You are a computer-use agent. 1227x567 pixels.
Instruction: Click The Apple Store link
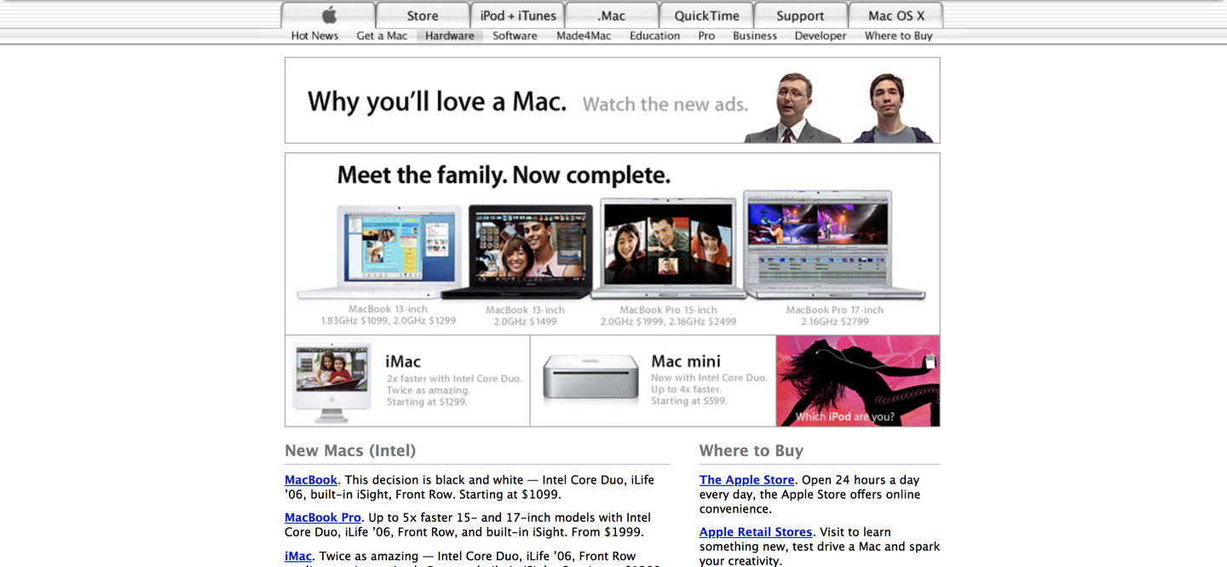(746, 479)
